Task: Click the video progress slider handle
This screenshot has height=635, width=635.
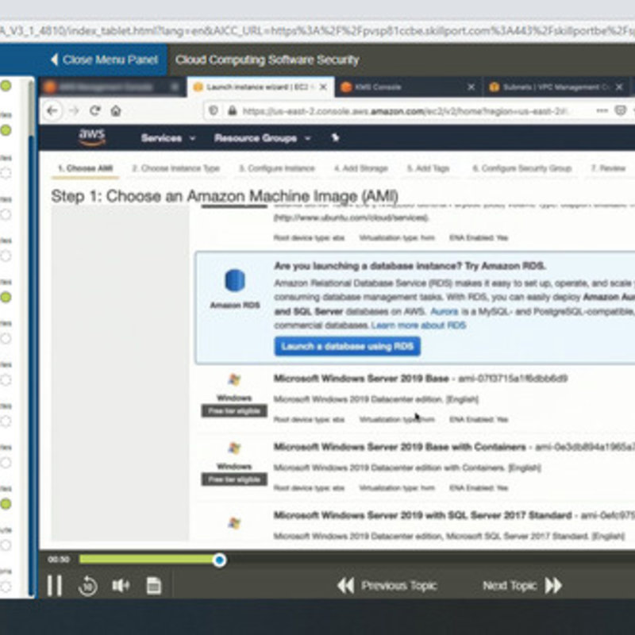Action: click(x=220, y=560)
